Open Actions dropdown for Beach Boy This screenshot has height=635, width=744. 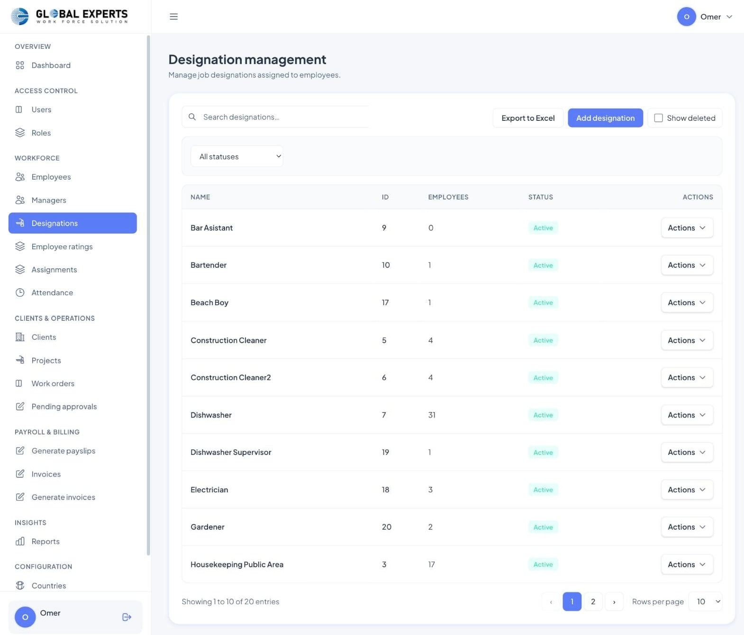click(687, 303)
